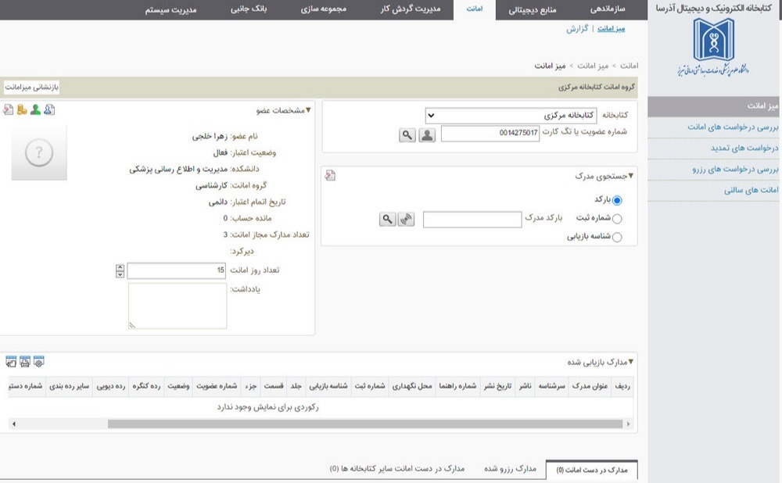Select the بارکد radio button
Image resolution: width=782 pixels, height=483 pixels.
[617, 200]
